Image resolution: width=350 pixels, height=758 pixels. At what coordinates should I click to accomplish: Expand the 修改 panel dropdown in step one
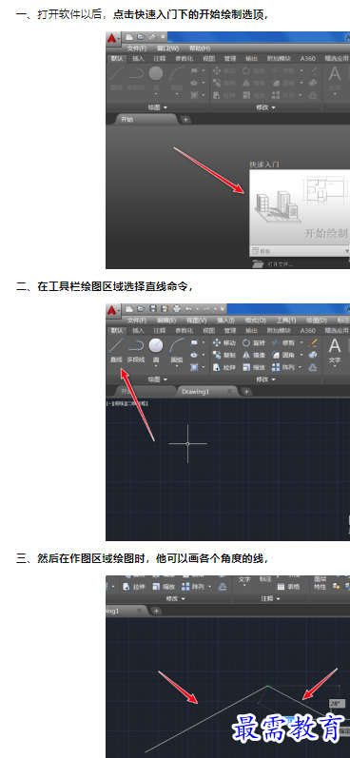pyautogui.click(x=265, y=107)
